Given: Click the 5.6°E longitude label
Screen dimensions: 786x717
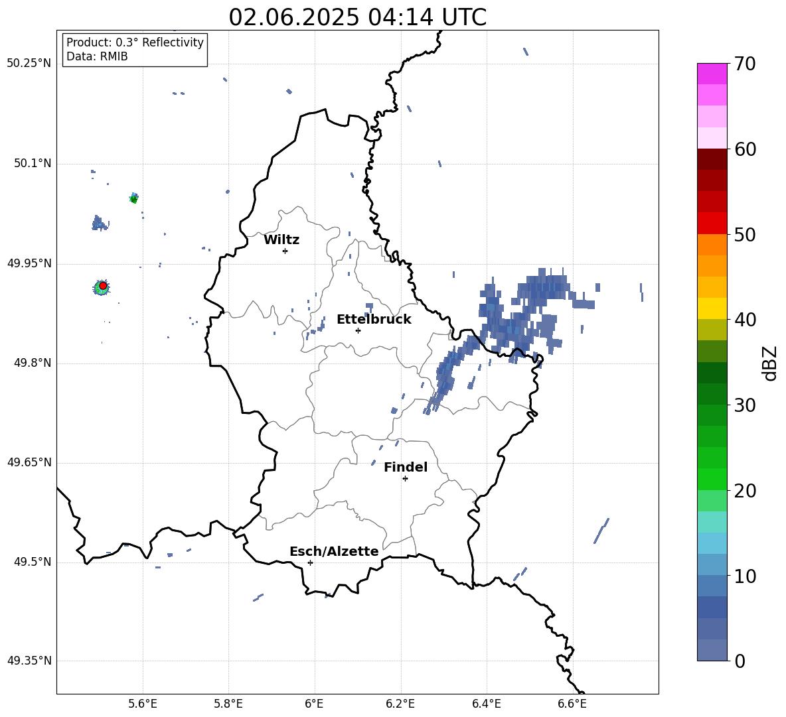Looking at the screenshot, I should [x=143, y=704].
